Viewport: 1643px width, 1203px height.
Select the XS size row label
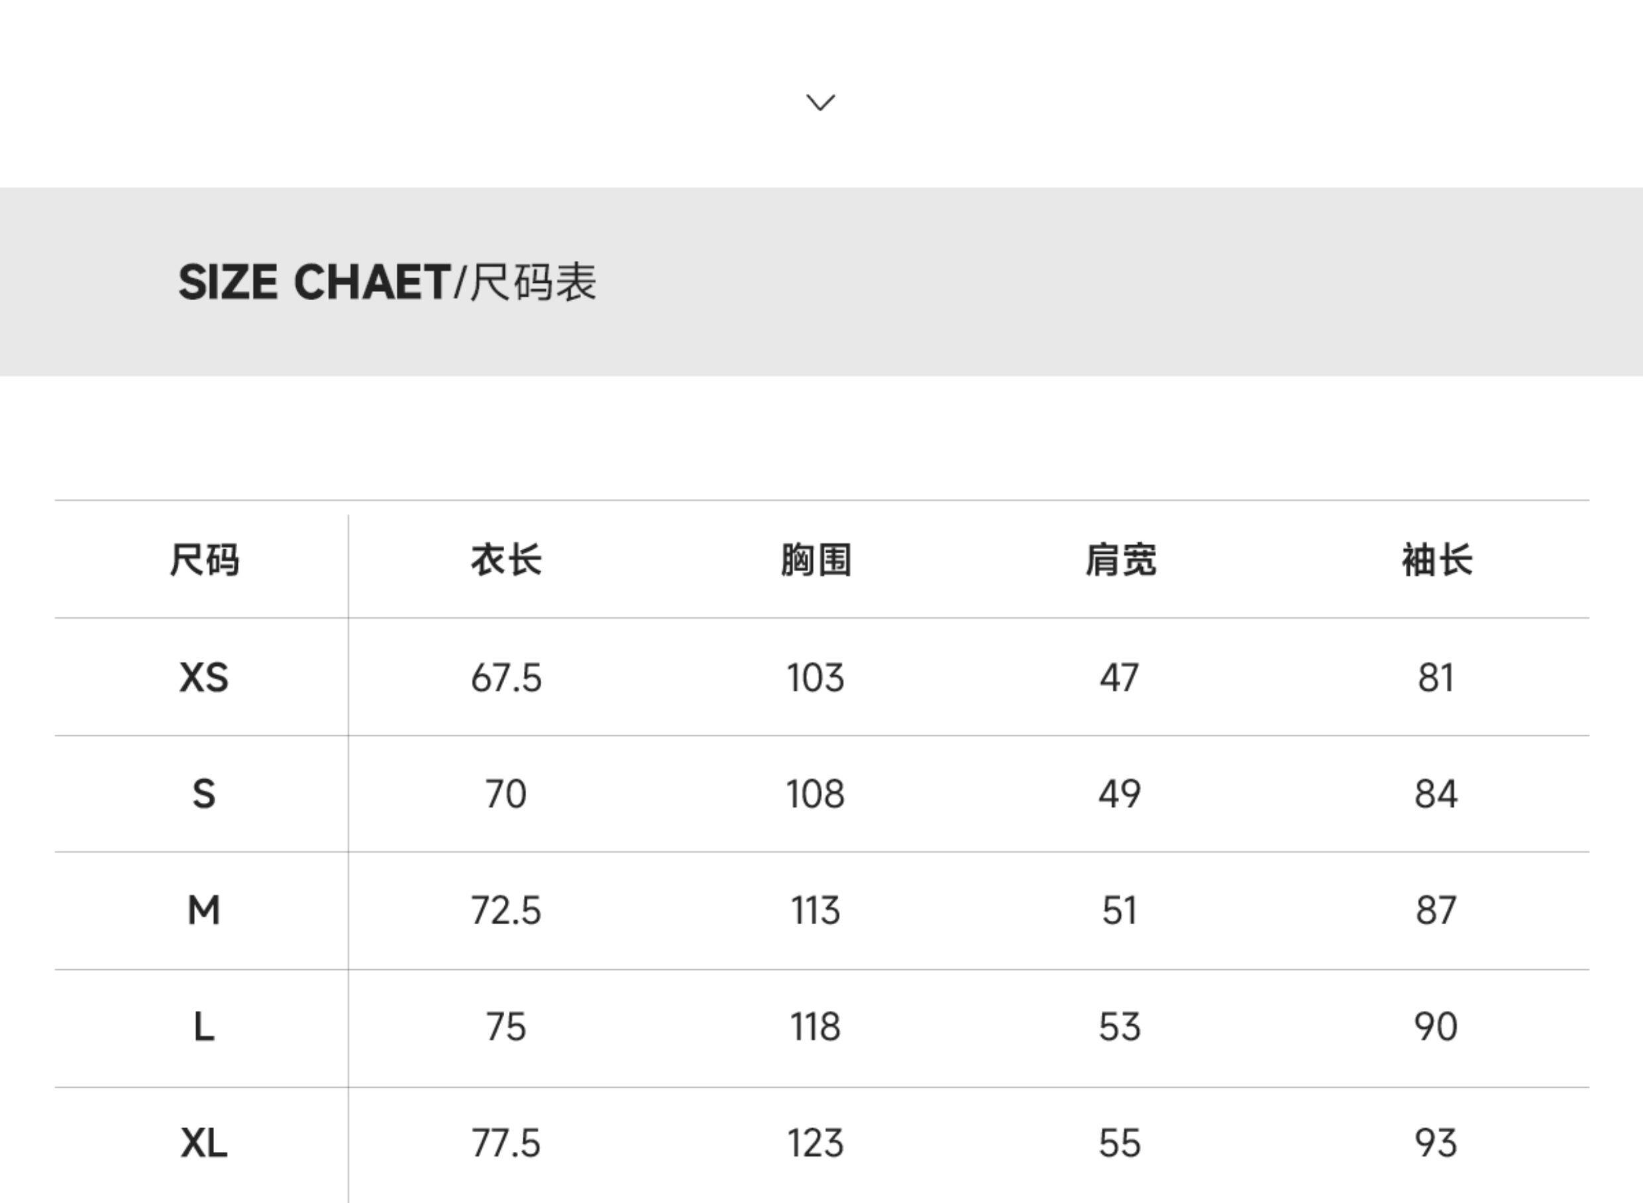[204, 678]
